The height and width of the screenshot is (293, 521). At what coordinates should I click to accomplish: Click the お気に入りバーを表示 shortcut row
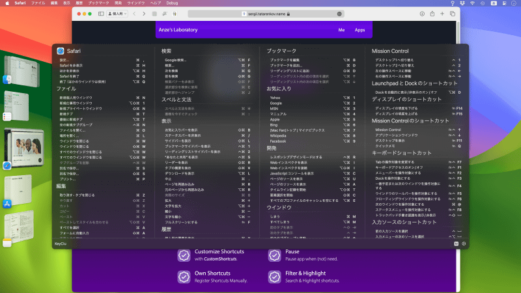pos(208,130)
